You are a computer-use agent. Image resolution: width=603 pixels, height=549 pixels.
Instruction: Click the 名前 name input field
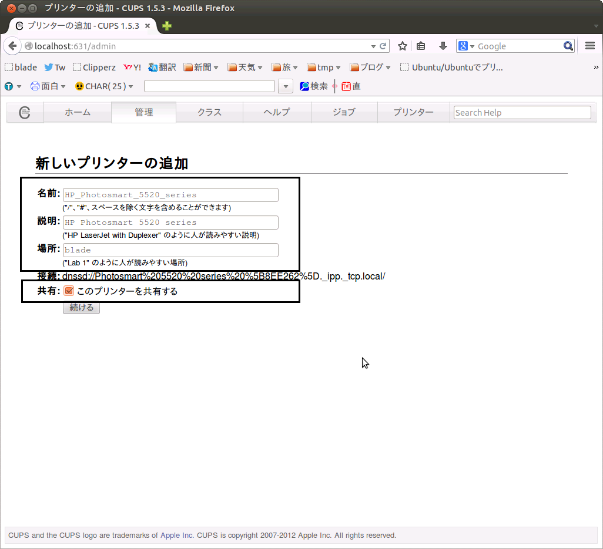coord(170,195)
